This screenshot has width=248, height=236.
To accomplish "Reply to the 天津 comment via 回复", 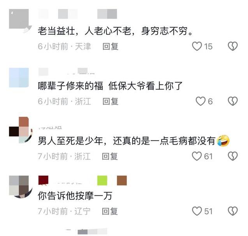I will 110,46.
